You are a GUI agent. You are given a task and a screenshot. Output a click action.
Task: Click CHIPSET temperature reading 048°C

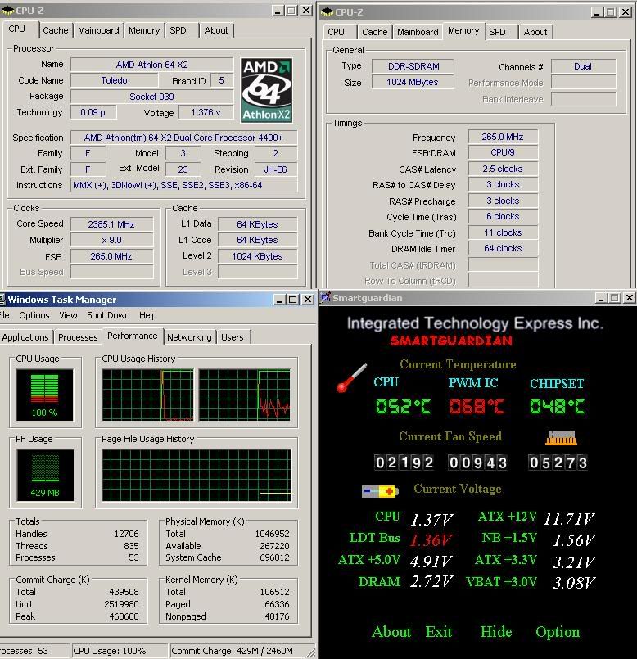[x=557, y=406]
